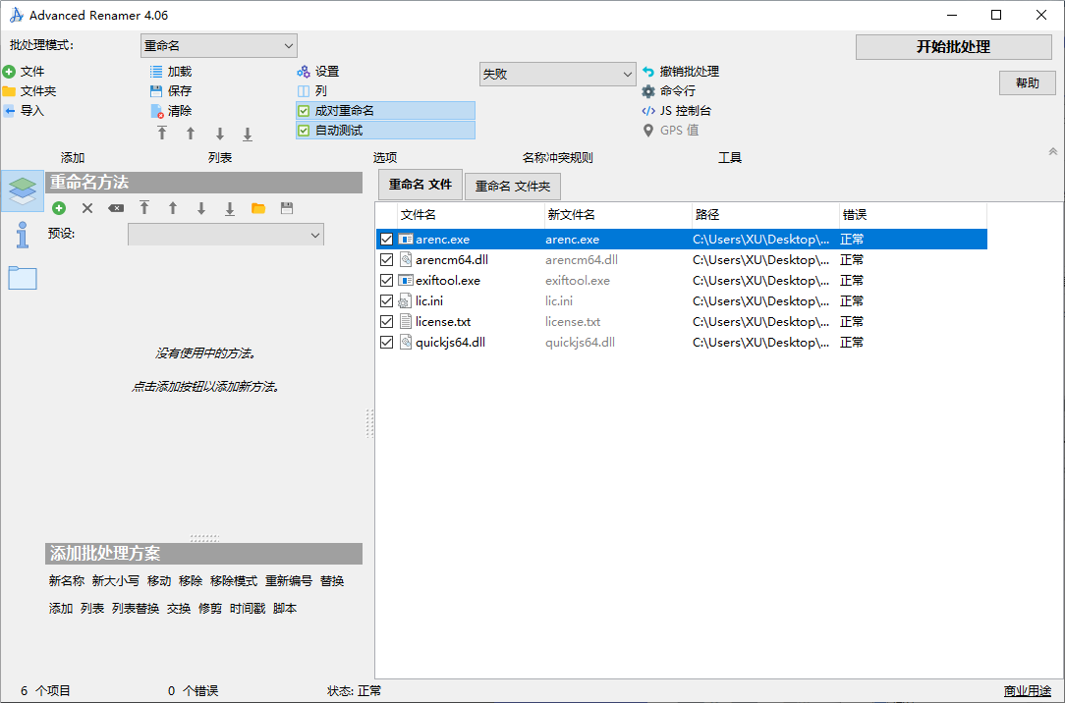Click the X remove method icon
This screenshot has width=1065, height=703.
pos(87,208)
